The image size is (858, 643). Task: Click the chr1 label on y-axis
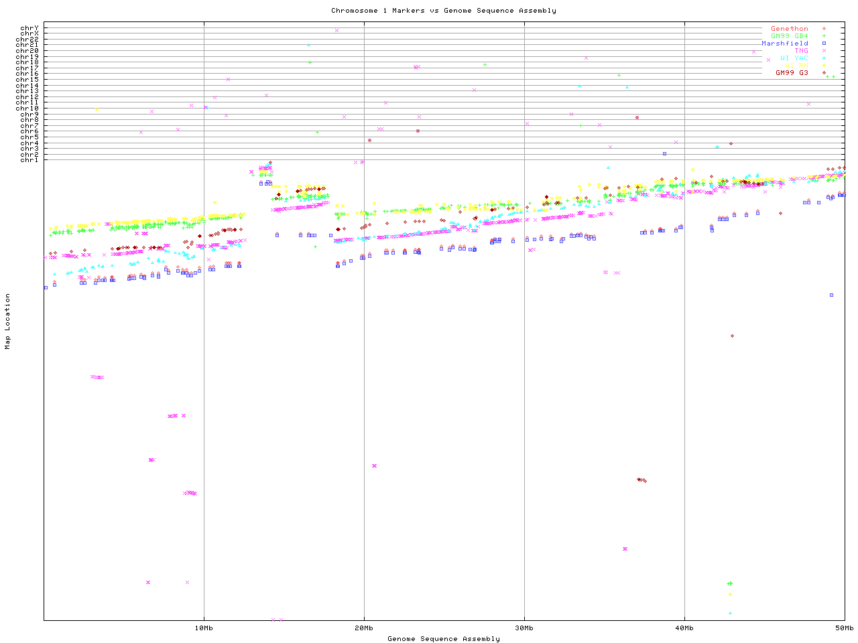tap(29, 160)
